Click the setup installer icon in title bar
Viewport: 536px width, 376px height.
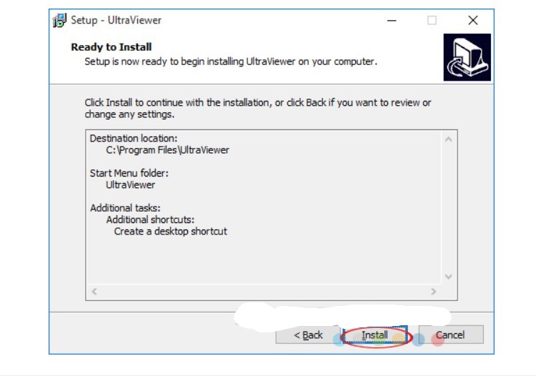click(x=60, y=21)
